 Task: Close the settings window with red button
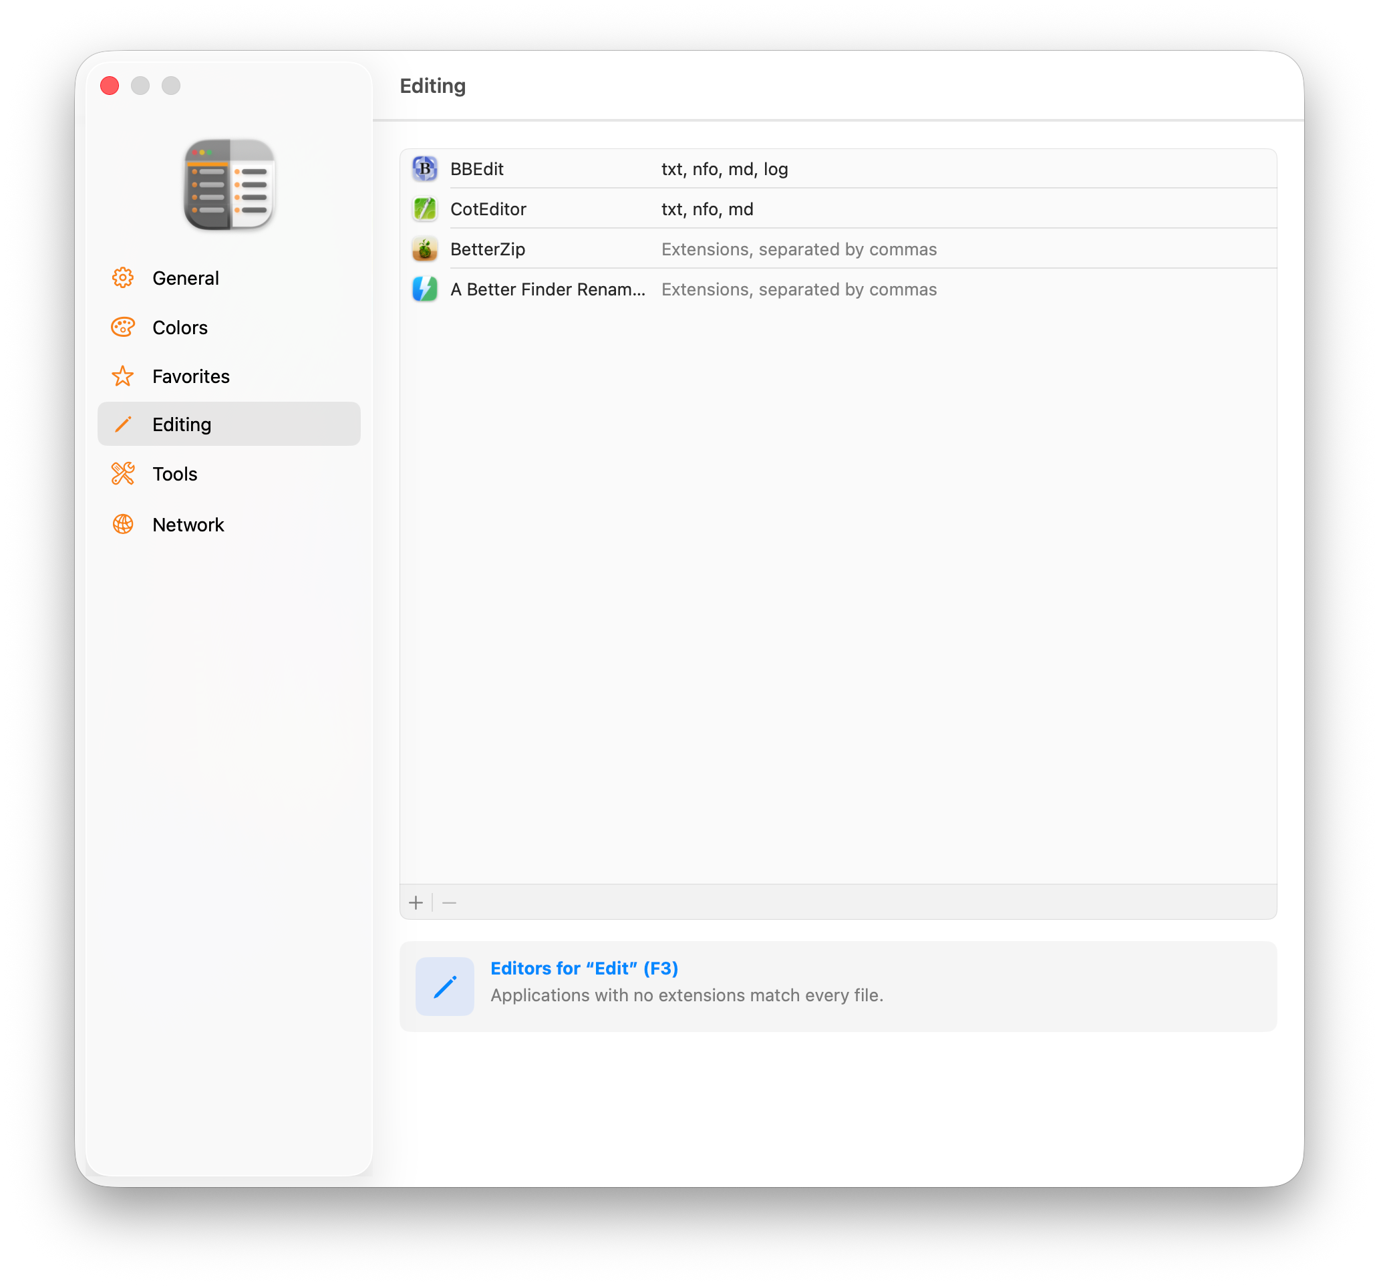110,86
